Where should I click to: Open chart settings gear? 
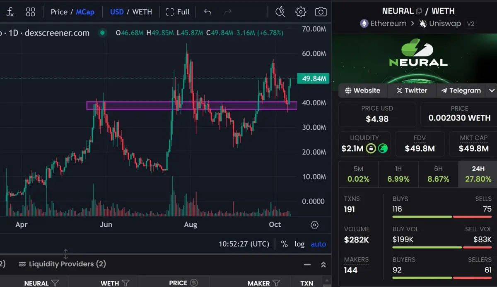(x=301, y=12)
